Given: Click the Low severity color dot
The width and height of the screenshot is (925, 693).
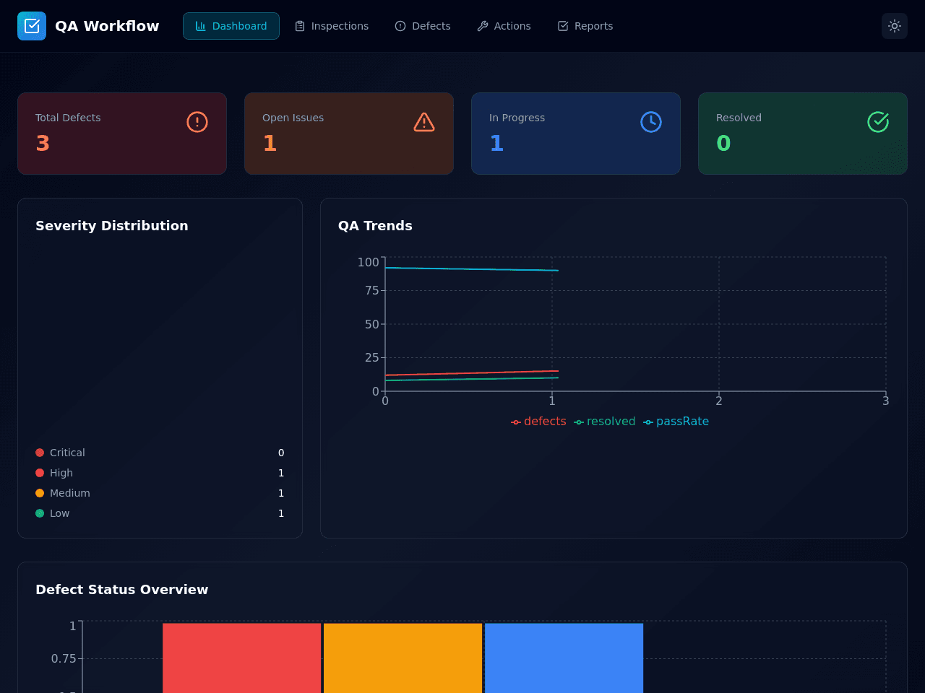Looking at the screenshot, I should point(40,513).
